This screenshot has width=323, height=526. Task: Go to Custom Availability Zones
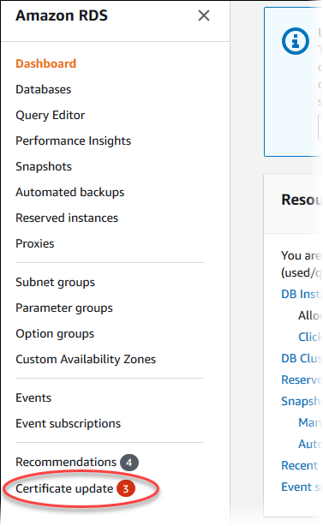click(86, 359)
